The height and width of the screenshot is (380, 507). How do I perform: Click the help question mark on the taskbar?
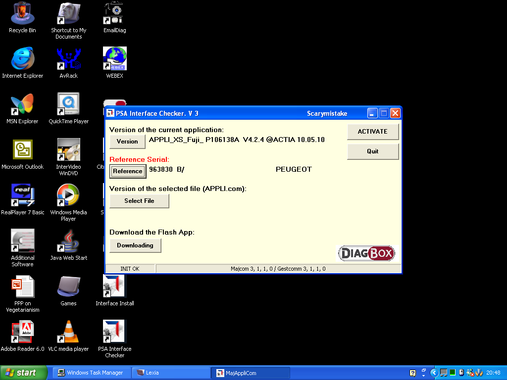[x=413, y=373]
